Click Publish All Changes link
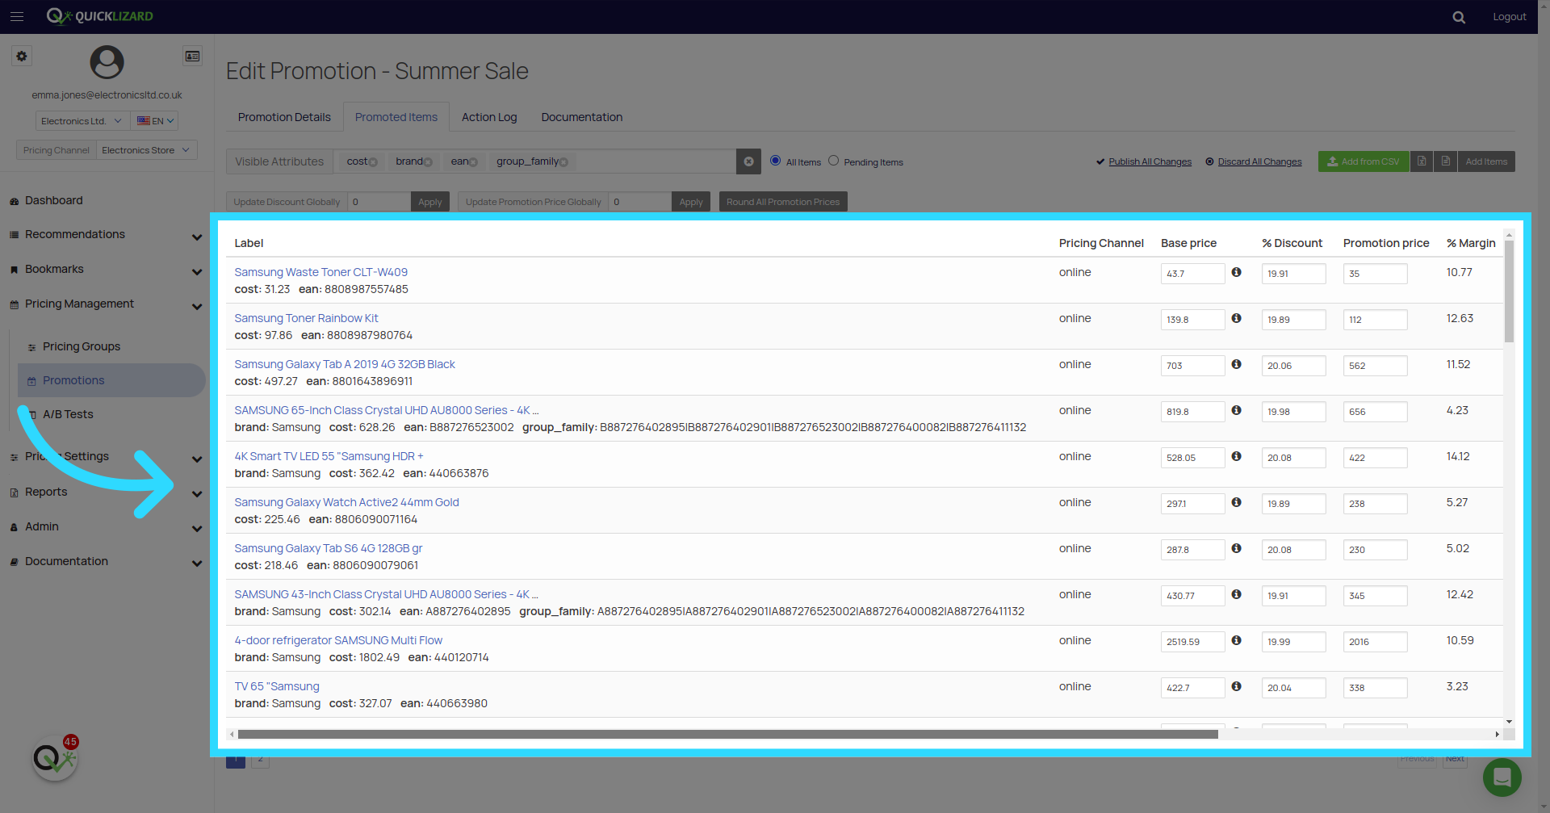This screenshot has height=813, width=1550. (x=1150, y=161)
